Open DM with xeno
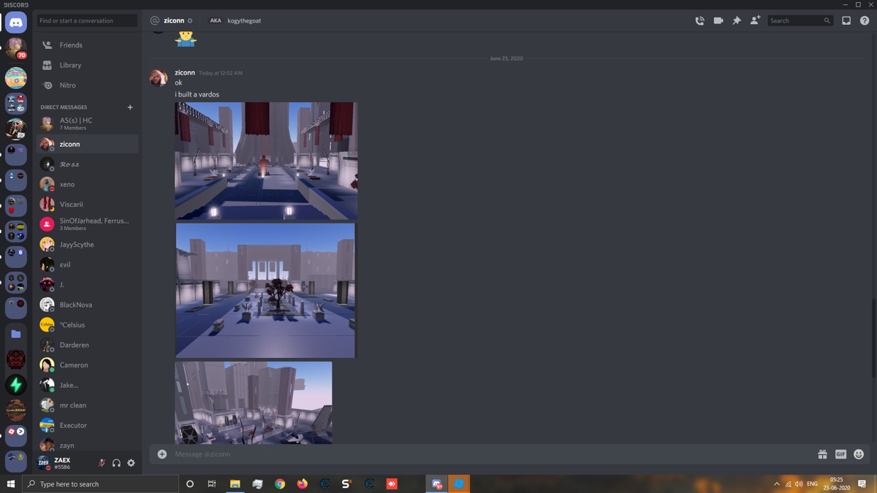Screen dimensions: 877x493 [88, 184]
